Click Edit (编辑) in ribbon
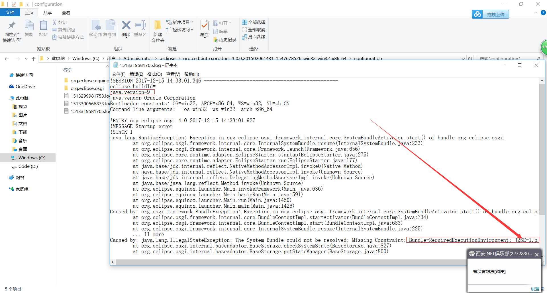547x293 pixels. 221,31
